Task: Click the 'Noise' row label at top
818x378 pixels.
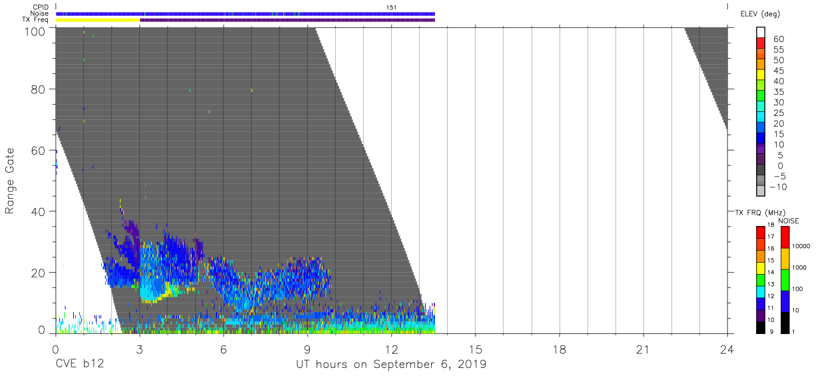Action: pyautogui.click(x=39, y=13)
